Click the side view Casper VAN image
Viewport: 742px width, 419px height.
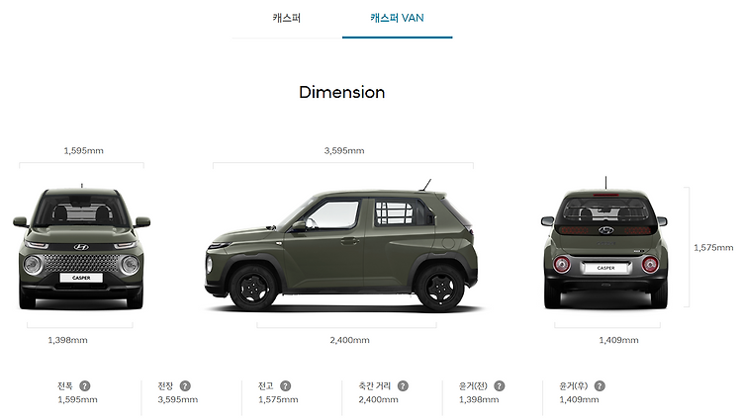click(x=342, y=246)
